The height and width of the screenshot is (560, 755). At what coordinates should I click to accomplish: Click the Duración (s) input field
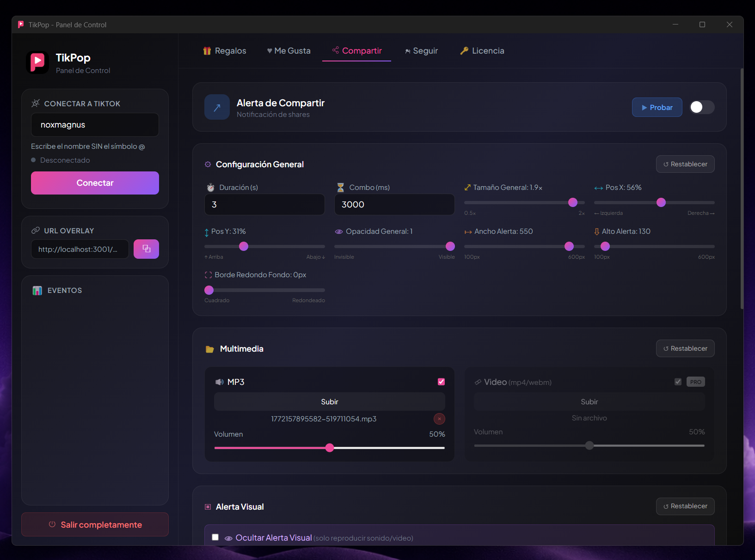pos(264,204)
